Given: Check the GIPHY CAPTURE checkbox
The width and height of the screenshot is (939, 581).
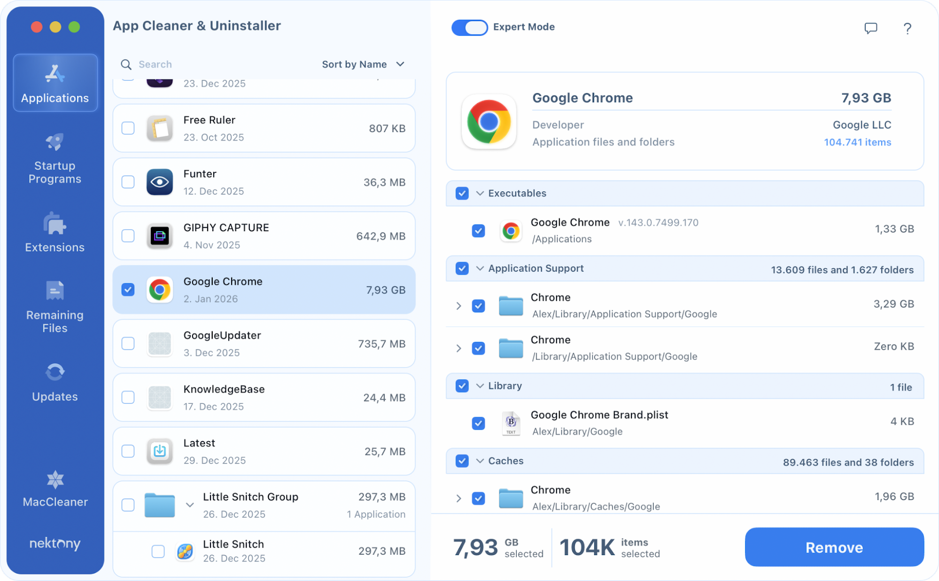Looking at the screenshot, I should [x=128, y=236].
